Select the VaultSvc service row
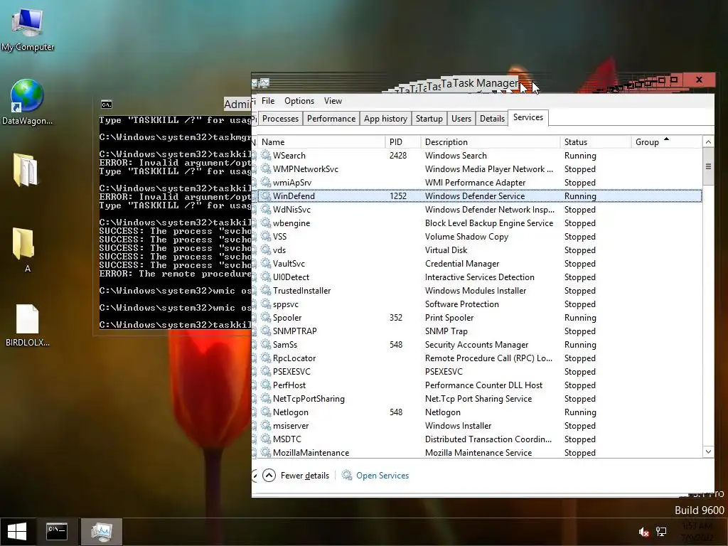The height and width of the screenshot is (546, 728). (x=480, y=263)
